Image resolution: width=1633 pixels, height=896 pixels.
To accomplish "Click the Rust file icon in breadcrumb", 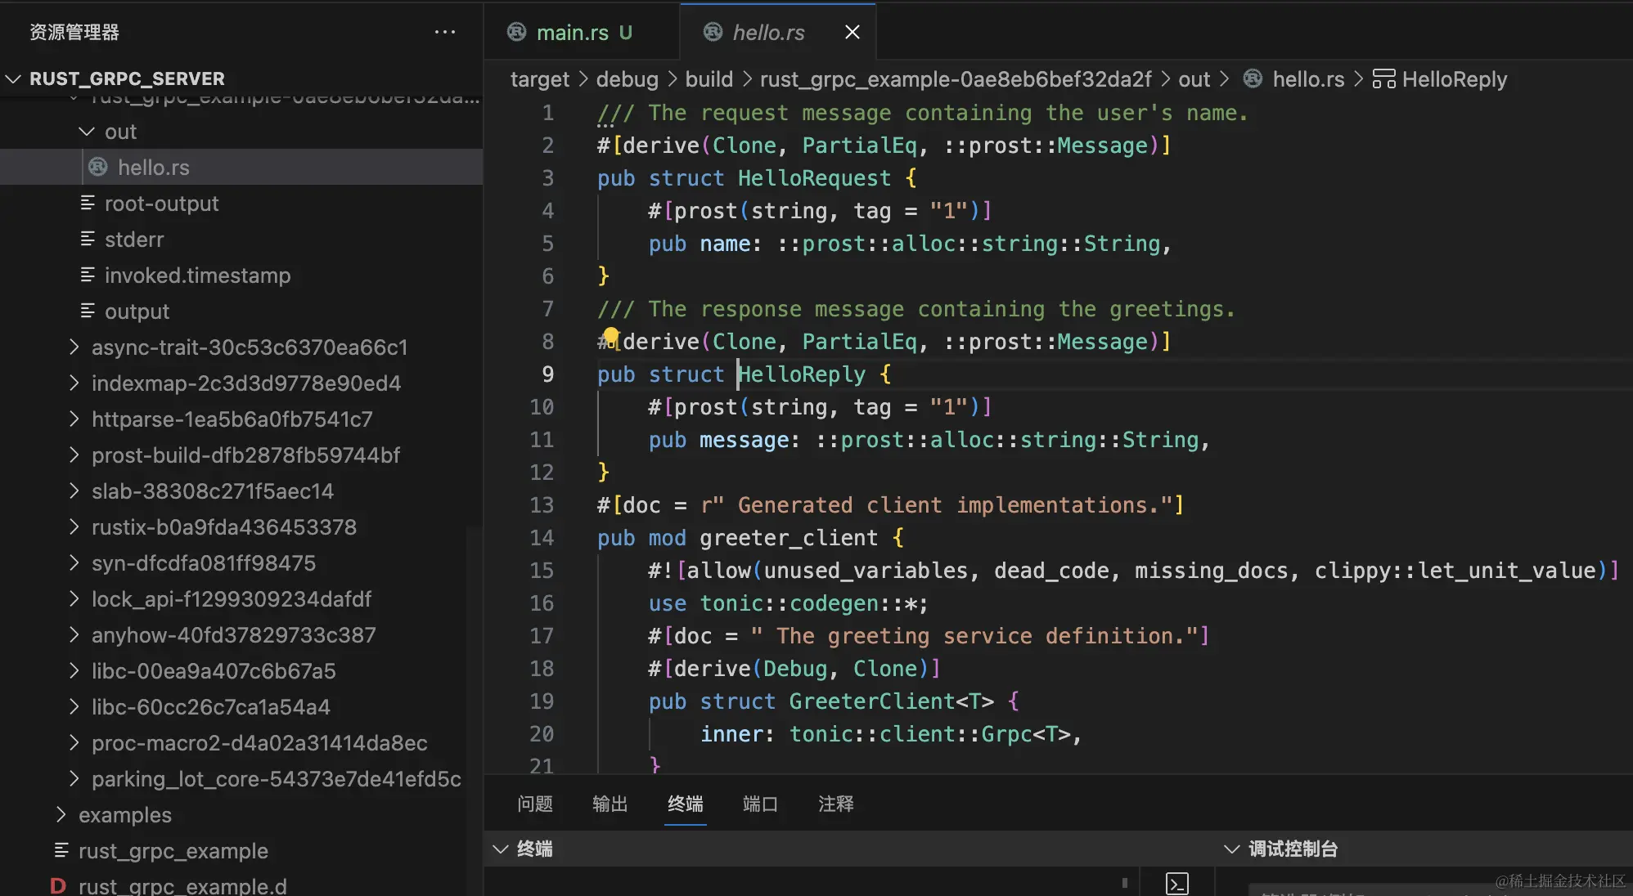I will pos(1252,79).
